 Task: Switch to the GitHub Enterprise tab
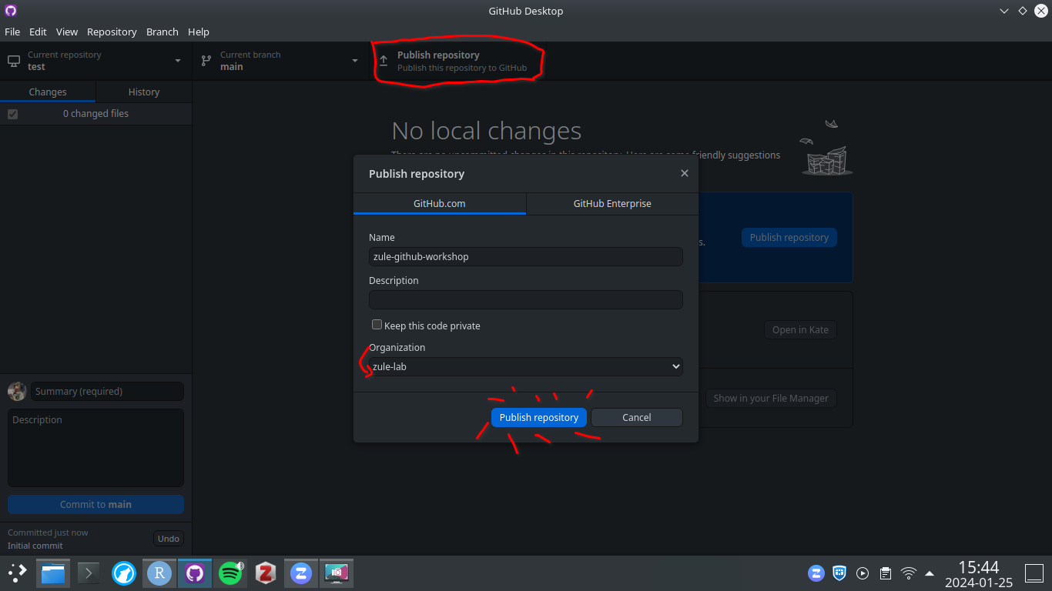pyautogui.click(x=612, y=204)
